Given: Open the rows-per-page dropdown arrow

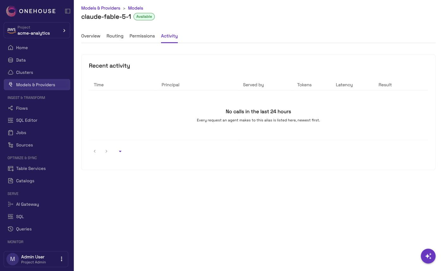Looking at the screenshot, I should coord(120,151).
